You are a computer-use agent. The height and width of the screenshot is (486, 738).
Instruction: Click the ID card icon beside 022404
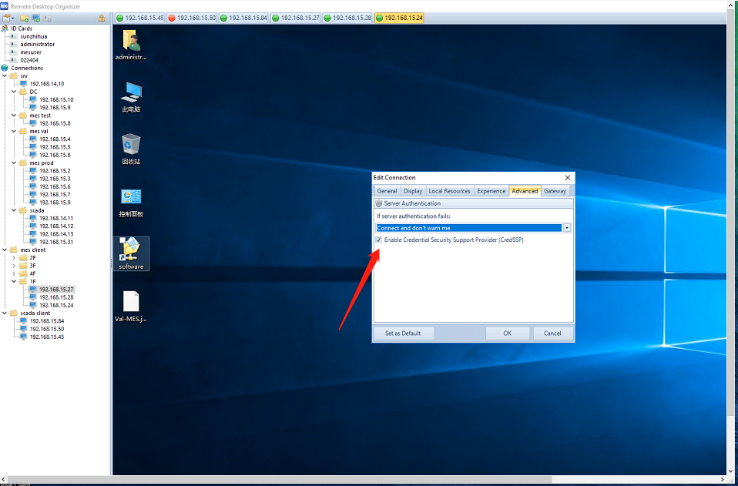coord(14,60)
